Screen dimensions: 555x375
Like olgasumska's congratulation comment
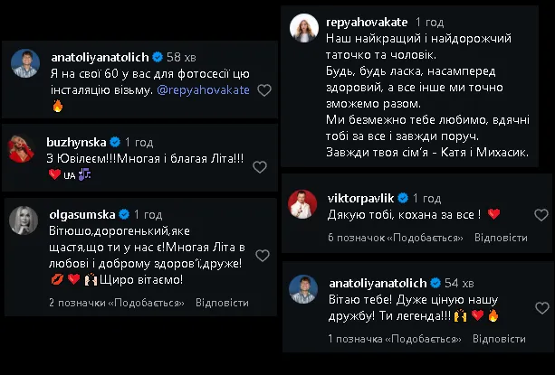click(263, 256)
